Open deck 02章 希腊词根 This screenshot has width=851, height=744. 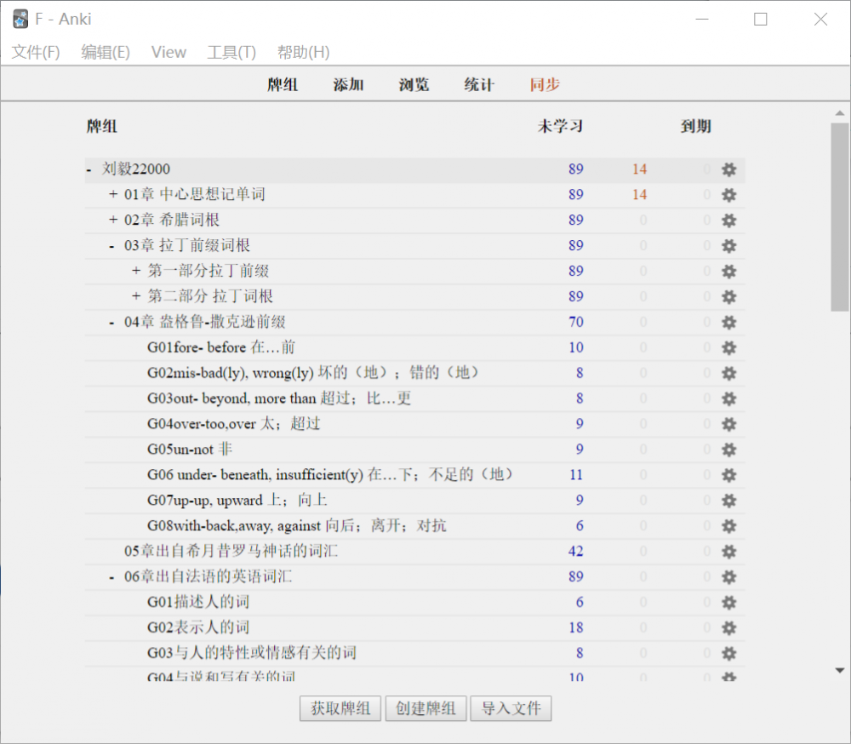(172, 220)
